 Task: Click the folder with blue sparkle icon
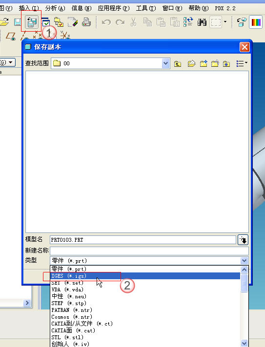204,63
